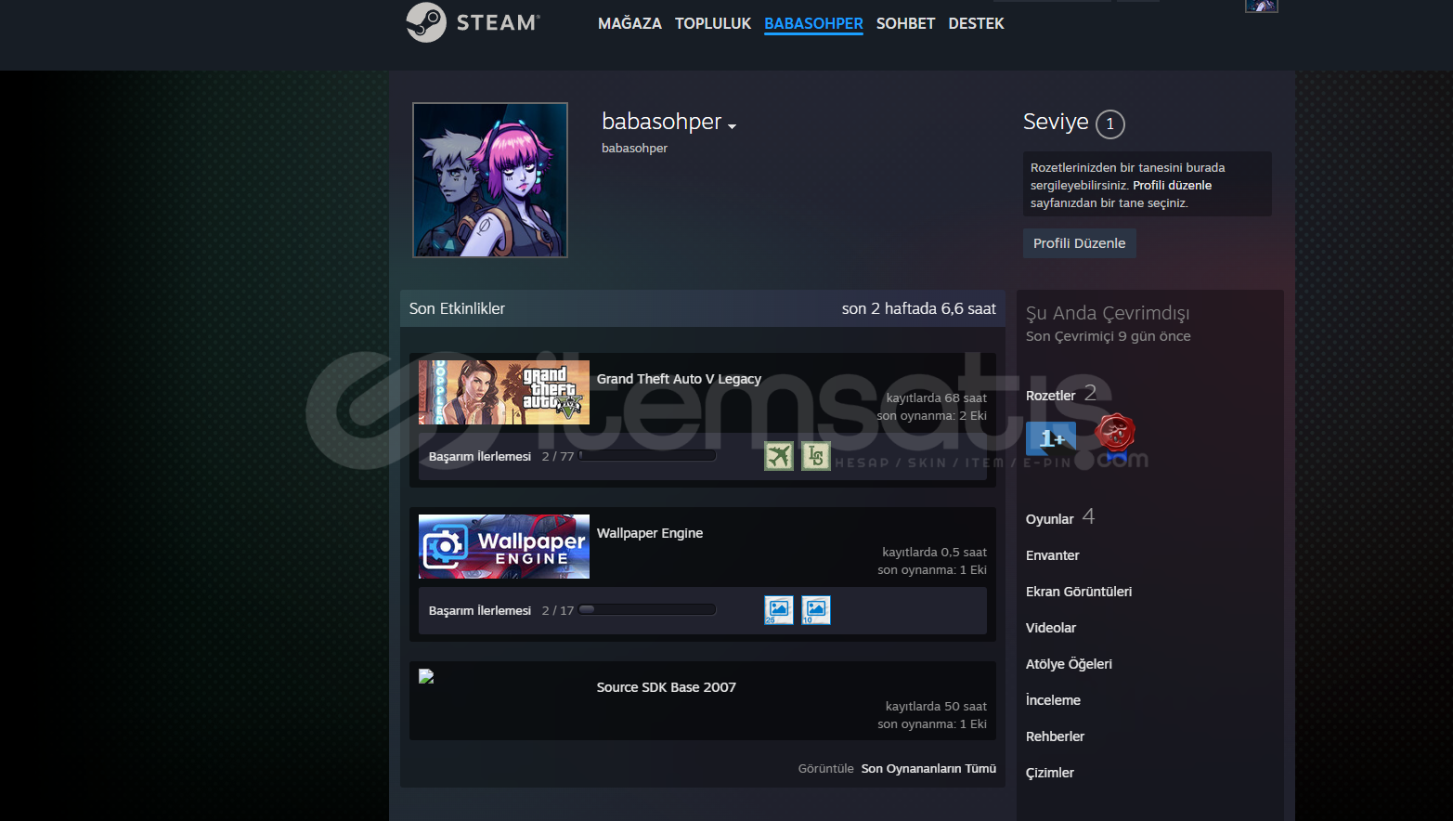Image resolution: width=1453 pixels, height=821 pixels.
Task: Click 'Başarım İlerlemesi 2 / 17' text
Action: coord(501,610)
